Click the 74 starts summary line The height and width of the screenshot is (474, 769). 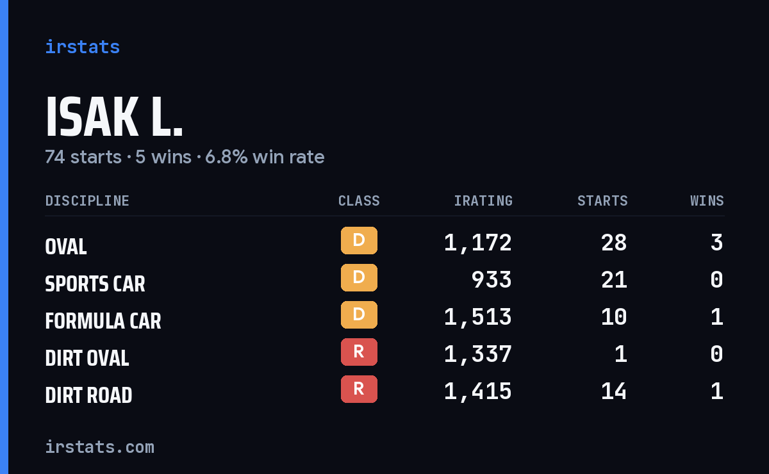point(185,157)
